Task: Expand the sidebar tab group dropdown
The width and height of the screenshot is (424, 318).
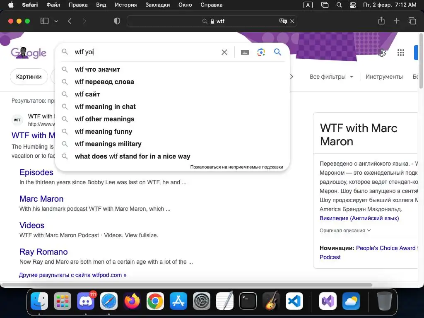Action: click(x=56, y=21)
